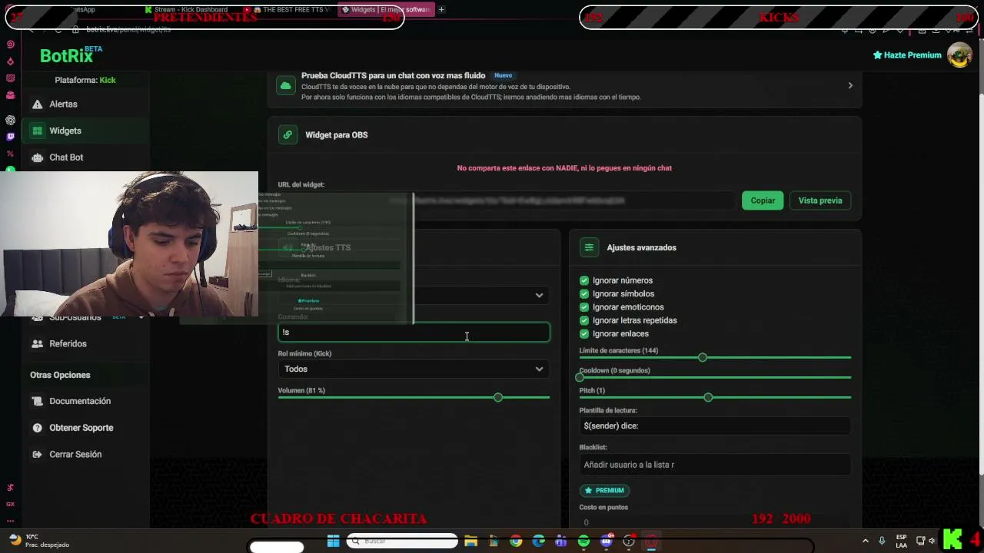Viewport: 984px width, 553px height.
Task: Click the Comando input field
Action: click(x=414, y=333)
